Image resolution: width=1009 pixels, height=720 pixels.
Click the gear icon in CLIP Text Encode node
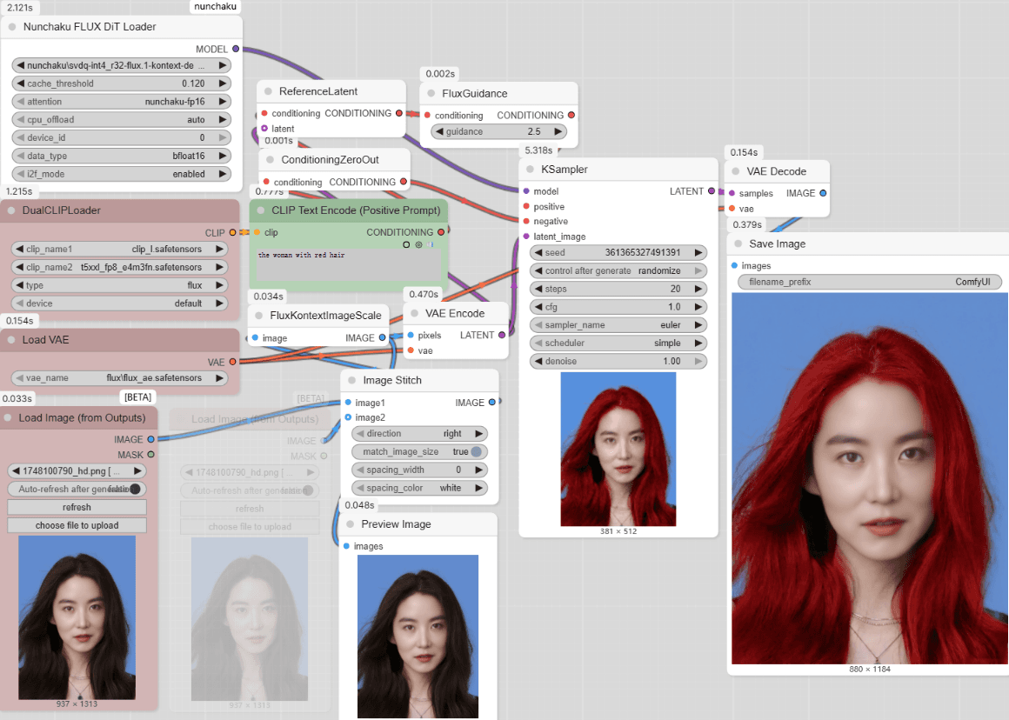coord(418,245)
